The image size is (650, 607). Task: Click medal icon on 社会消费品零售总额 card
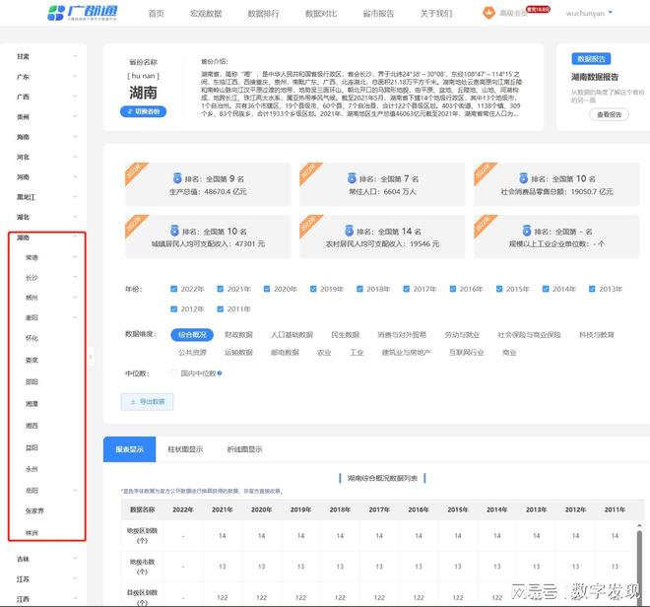pyautogui.click(x=524, y=178)
